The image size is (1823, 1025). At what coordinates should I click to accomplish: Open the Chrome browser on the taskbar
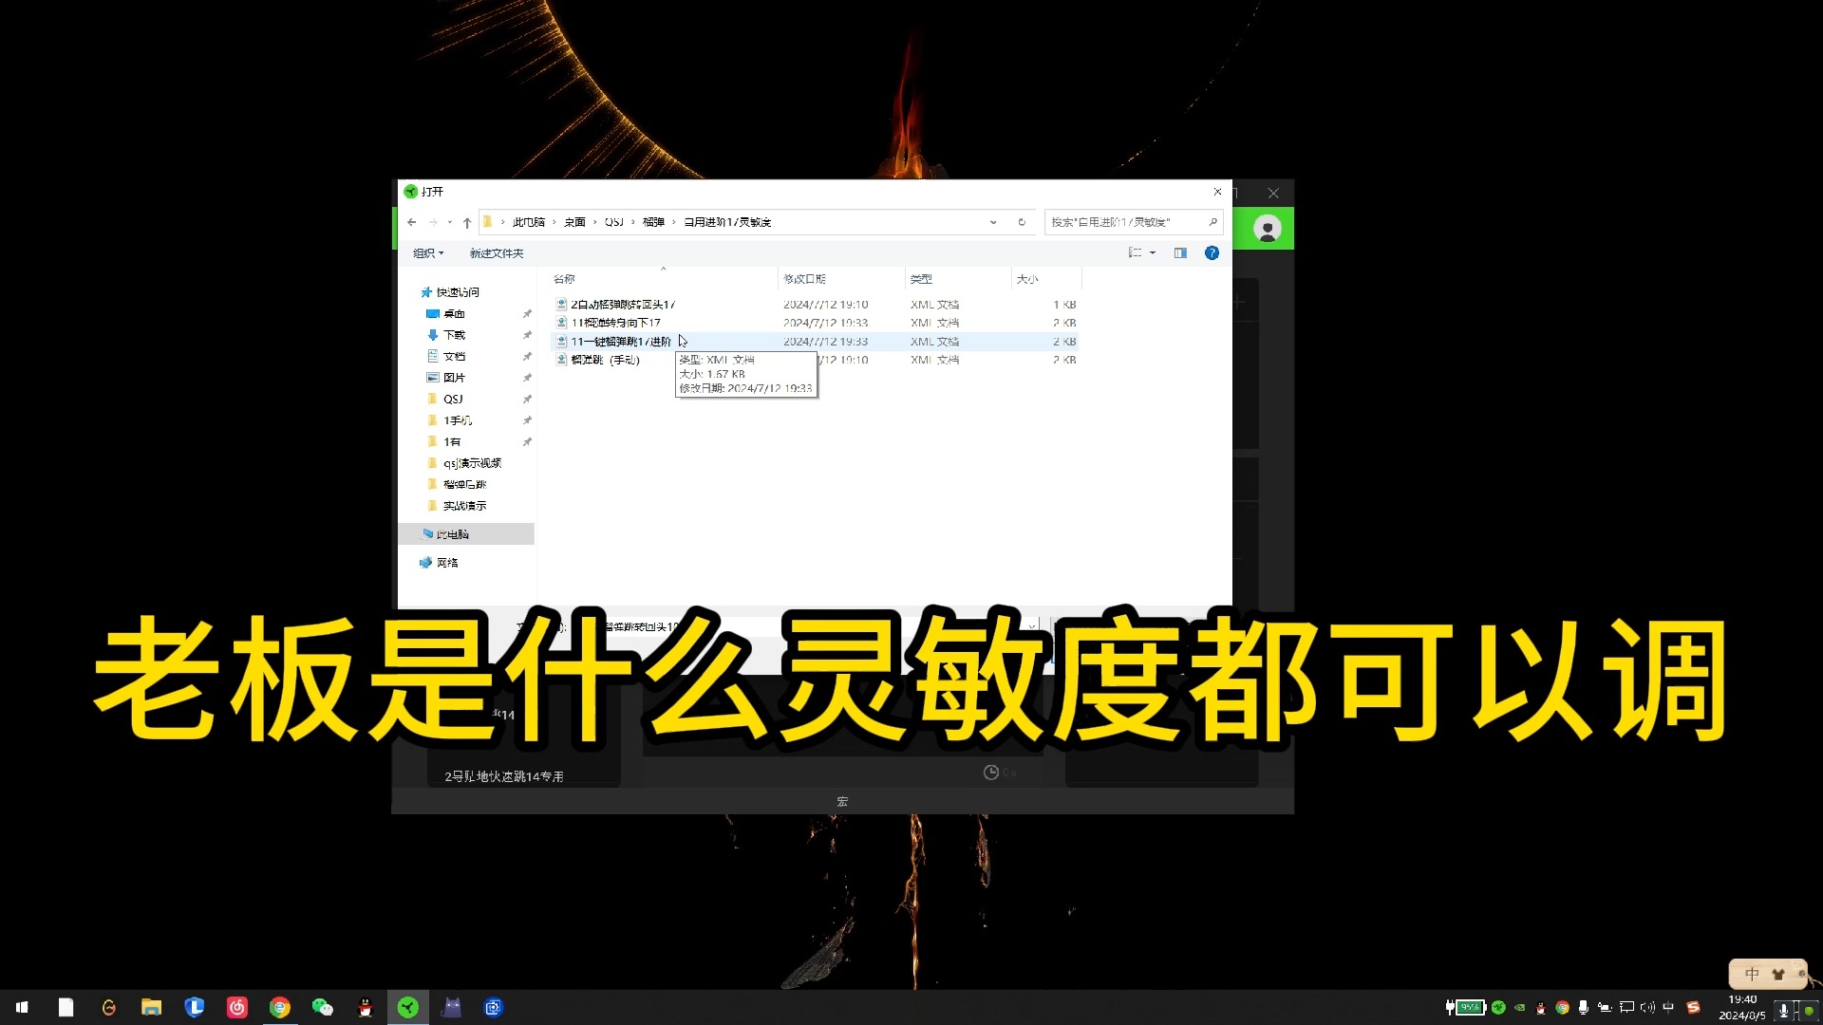point(279,1007)
